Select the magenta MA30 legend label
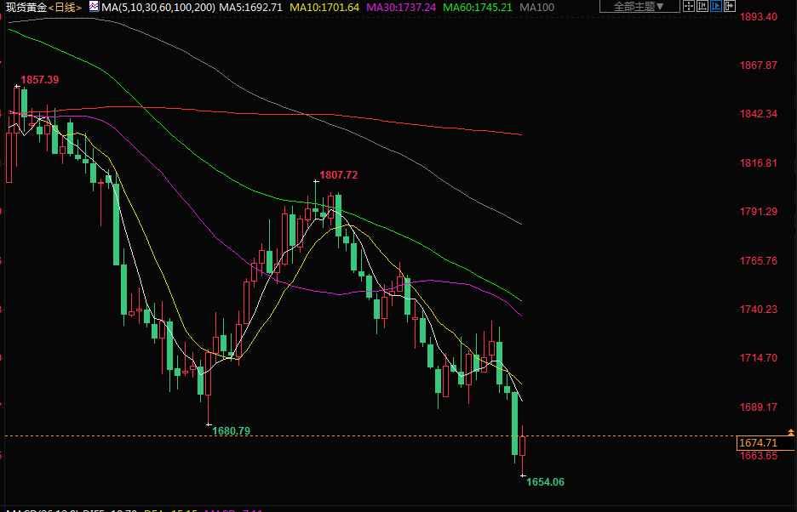Screen dimensions: 797x512 (x=401, y=8)
